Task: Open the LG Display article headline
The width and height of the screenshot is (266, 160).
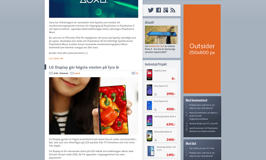Action: pos(84,67)
